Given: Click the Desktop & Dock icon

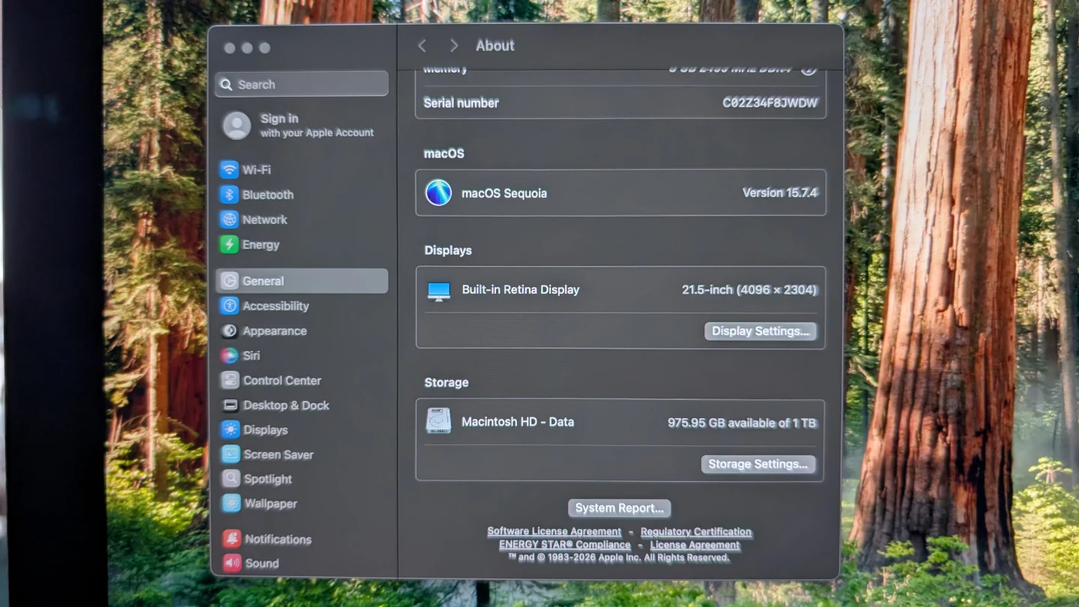Looking at the screenshot, I should pos(231,405).
